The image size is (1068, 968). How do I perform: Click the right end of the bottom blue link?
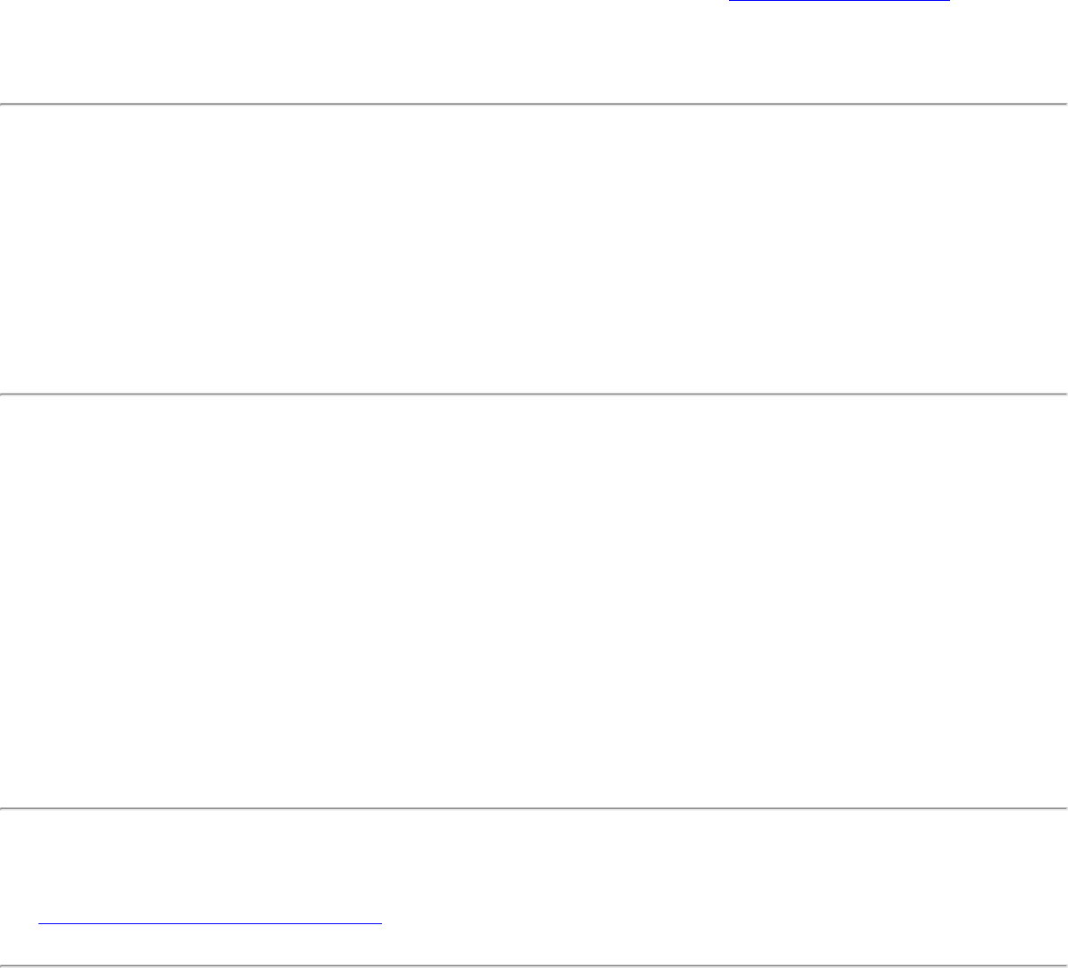[x=377, y=921]
